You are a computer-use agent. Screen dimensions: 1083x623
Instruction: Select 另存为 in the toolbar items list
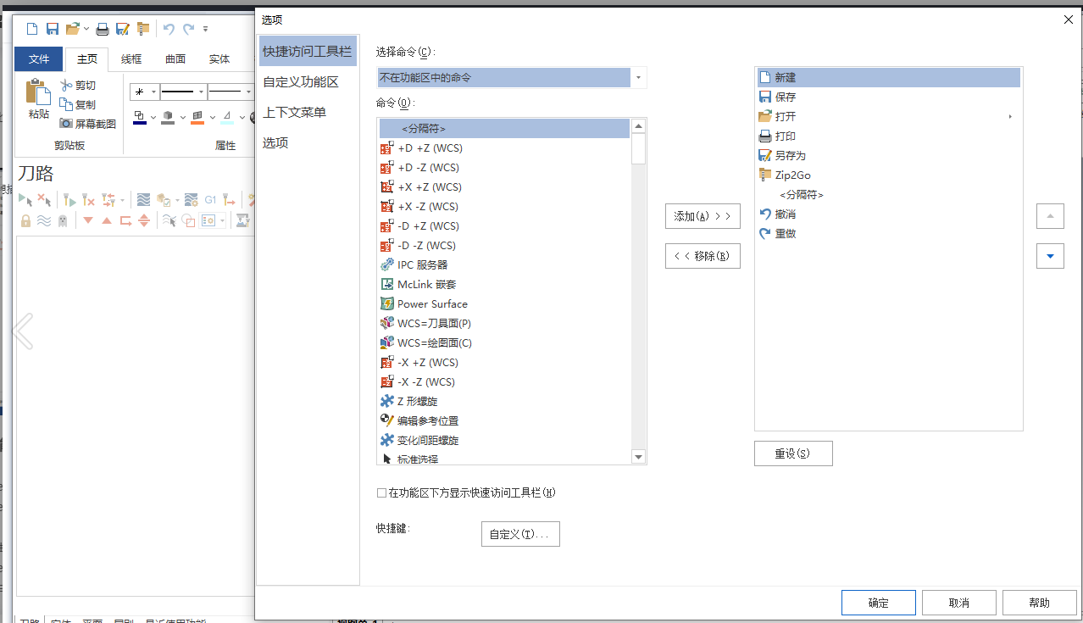[889, 155]
